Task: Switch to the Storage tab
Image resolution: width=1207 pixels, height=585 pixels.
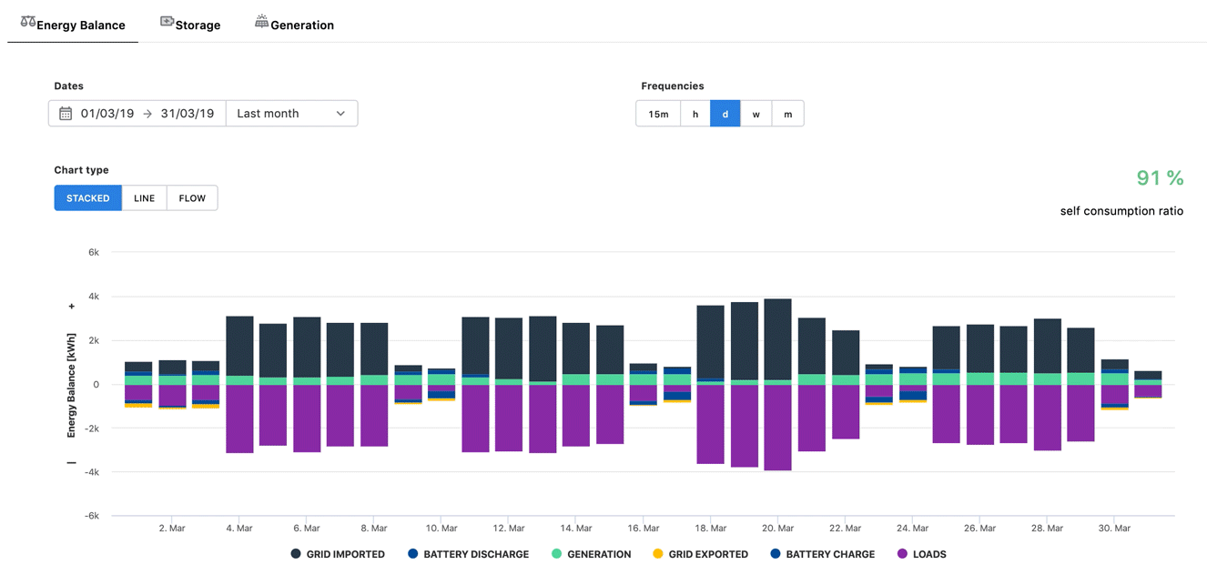Action: (x=190, y=25)
